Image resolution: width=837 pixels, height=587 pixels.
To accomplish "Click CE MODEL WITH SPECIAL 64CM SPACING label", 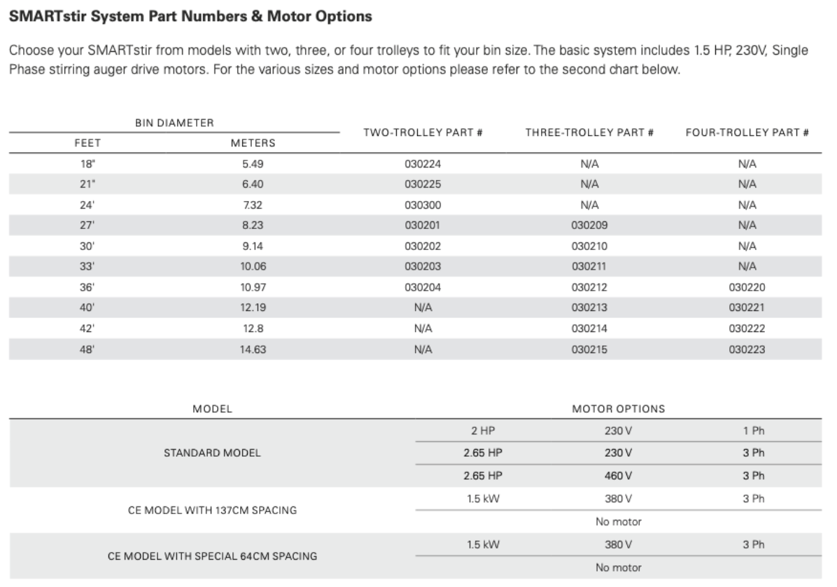I will (x=212, y=556).
